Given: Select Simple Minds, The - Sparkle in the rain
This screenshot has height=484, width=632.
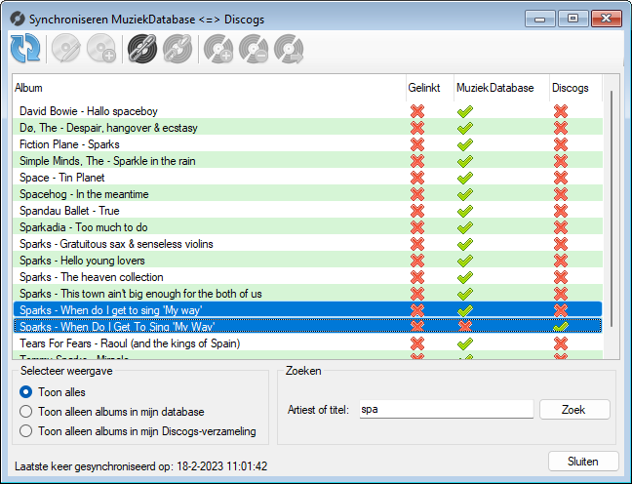Looking at the screenshot, I should click(x=308, y=161).
